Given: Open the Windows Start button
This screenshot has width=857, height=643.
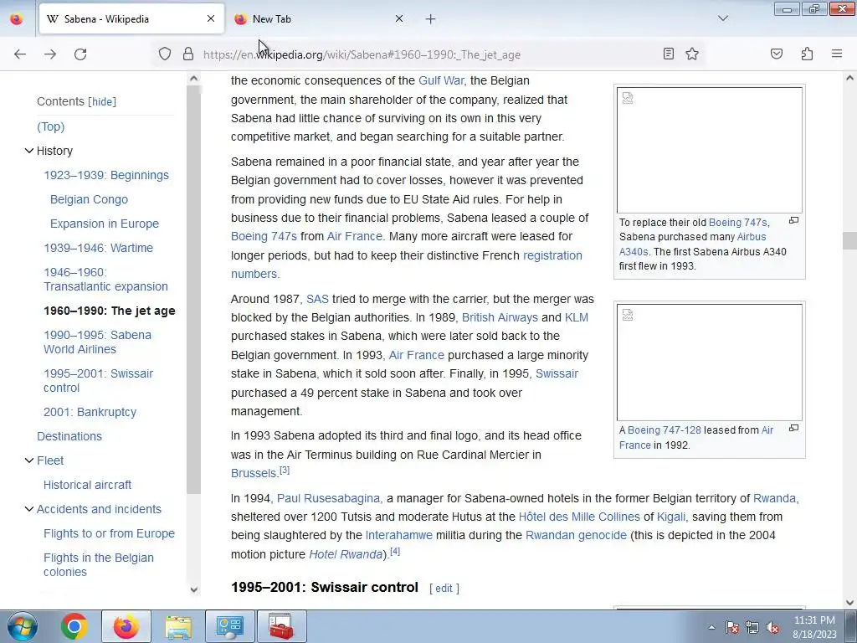Looking at the screenshot, I should point(22,626).
